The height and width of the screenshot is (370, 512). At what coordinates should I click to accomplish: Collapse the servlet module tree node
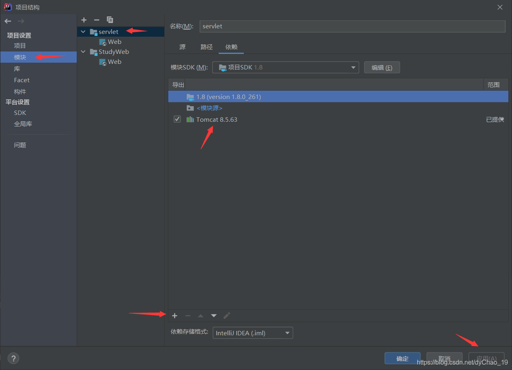pos(83,32)
